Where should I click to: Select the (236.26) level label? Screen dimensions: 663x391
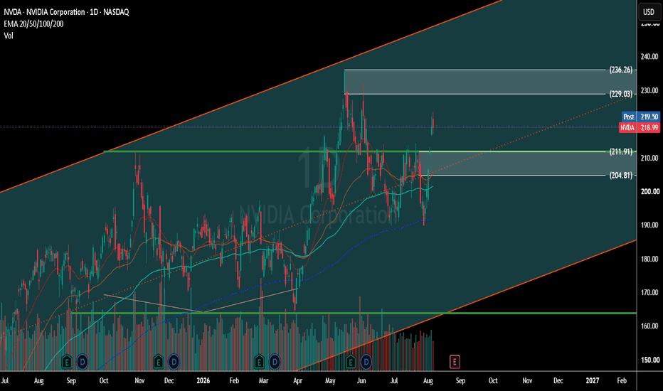[x=621, y=70]
